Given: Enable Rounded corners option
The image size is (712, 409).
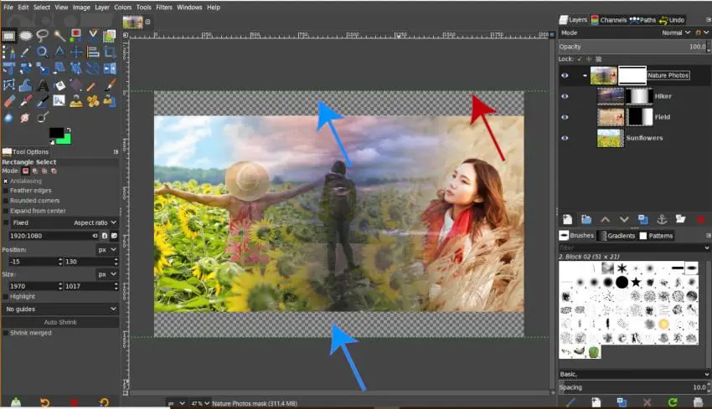Looking at the screenshot, I should click(6, 201).
